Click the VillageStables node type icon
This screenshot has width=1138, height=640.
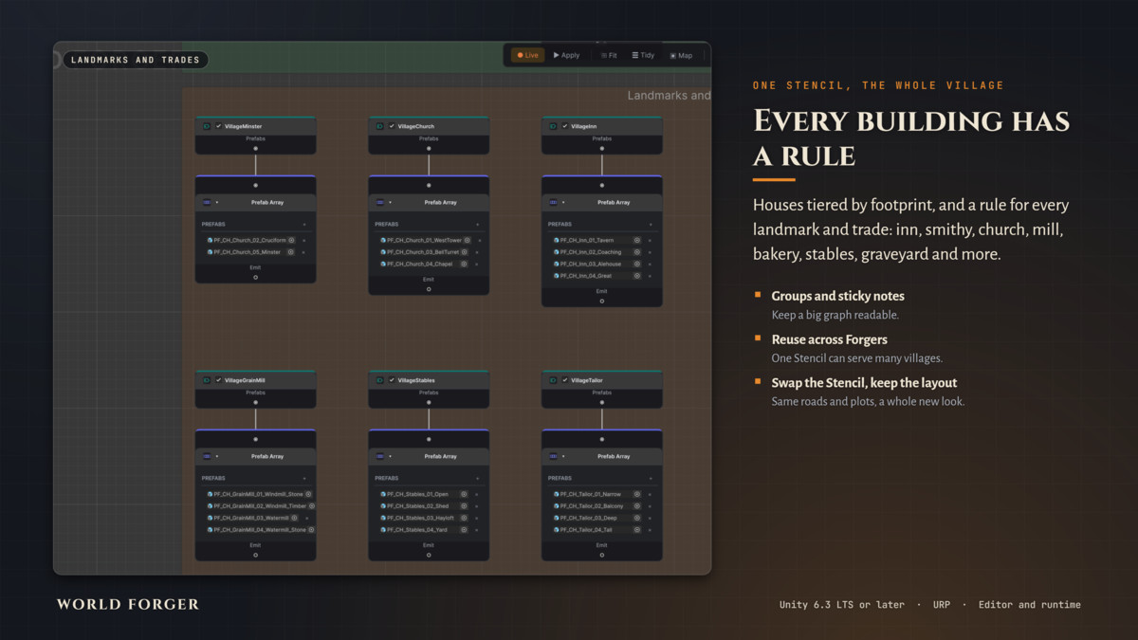click(379, 380)
